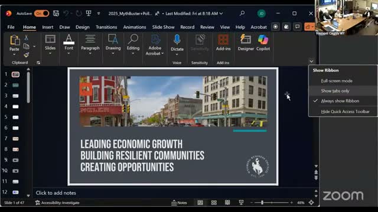
Task: Select slide 9 thumbnail
Action: click(15, 160)
